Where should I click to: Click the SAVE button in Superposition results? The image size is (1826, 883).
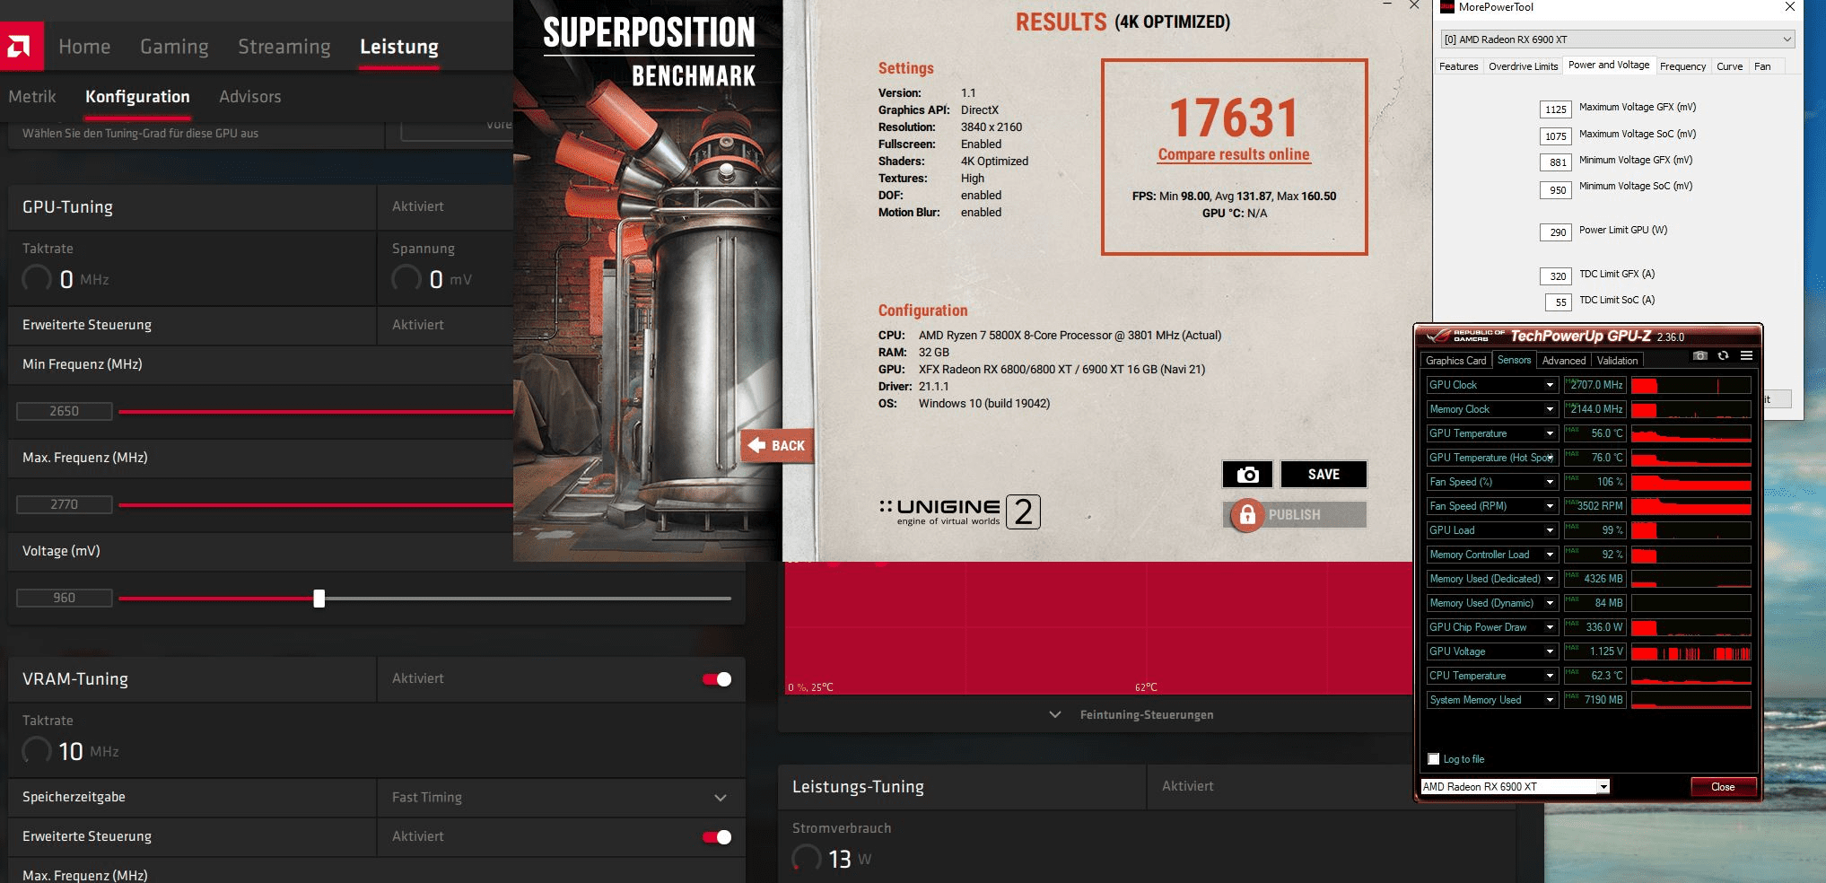(1324, 475)
